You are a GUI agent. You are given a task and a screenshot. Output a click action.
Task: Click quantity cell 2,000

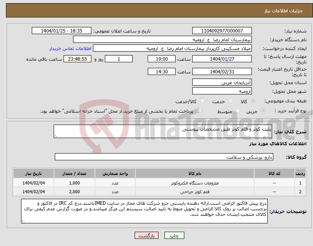click(x=74, y=192)
